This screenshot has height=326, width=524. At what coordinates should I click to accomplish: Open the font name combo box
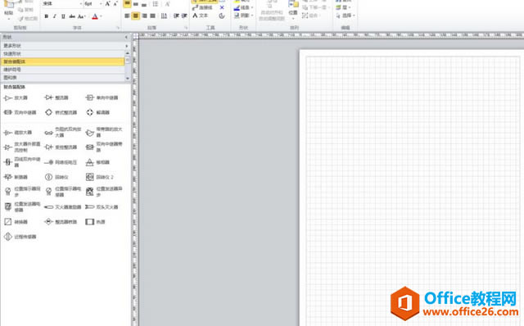click(62, 3)
